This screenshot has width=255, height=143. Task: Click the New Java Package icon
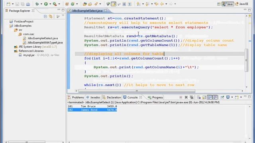coord(67,4)
